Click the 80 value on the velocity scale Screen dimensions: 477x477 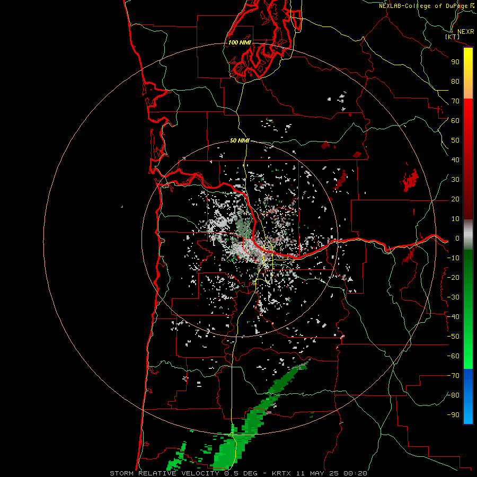455,82
